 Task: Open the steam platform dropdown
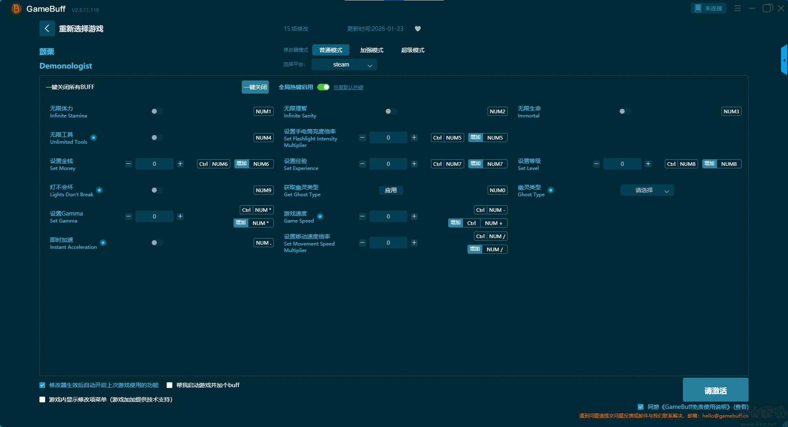point(344,64)
